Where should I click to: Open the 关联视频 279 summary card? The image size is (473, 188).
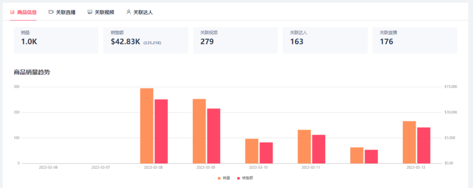pyautogui.click(x=235, y=40)
